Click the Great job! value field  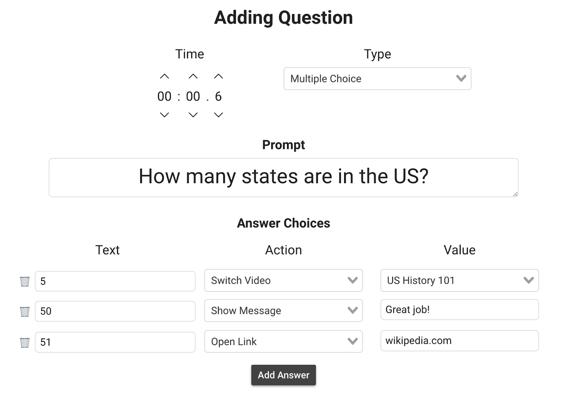(459, 310)
